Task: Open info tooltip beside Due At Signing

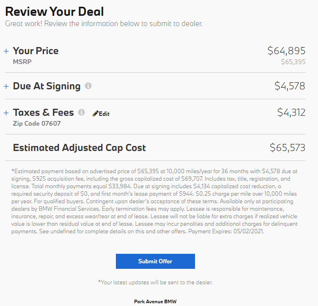Action: 88,86
